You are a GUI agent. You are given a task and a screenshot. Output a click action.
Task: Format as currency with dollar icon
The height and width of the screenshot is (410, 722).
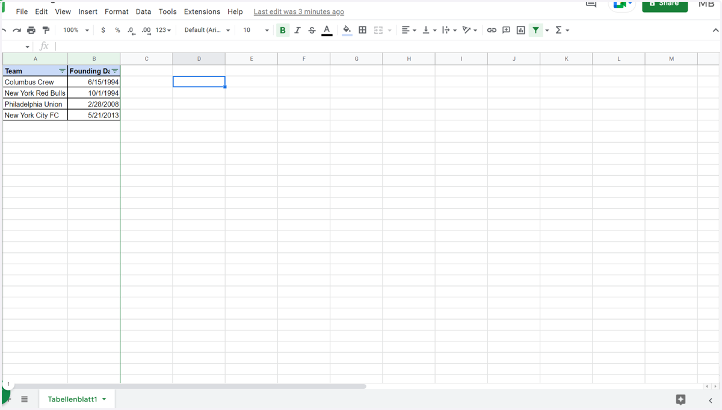103,30
